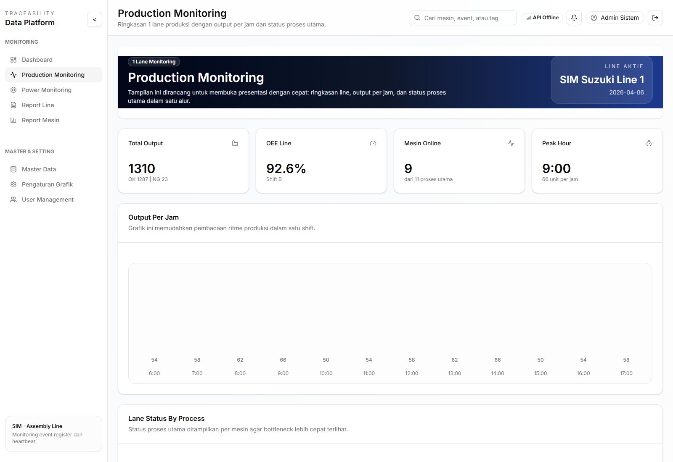Collapse the sidebar with the chevron button
This screenshot has height=462, width=673.
tap(95, 19)
